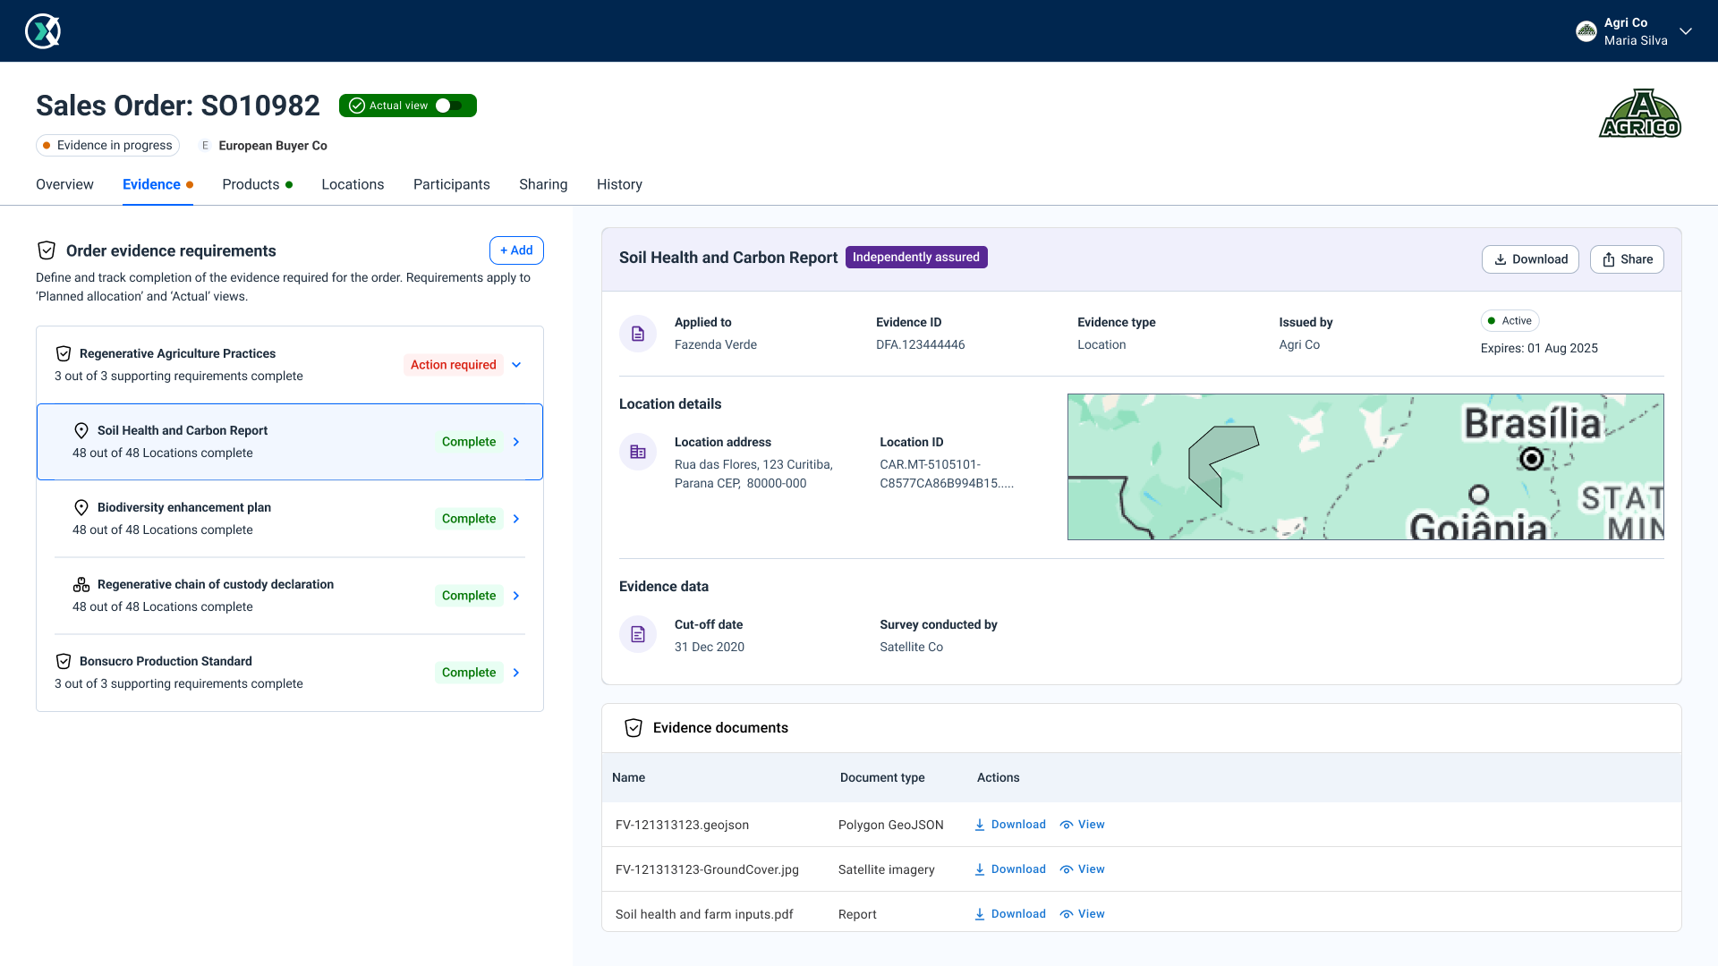The width and height of the screenshot is (1718, 966).
Task: Click the + Add requirement button
Action: click(516, 250)
